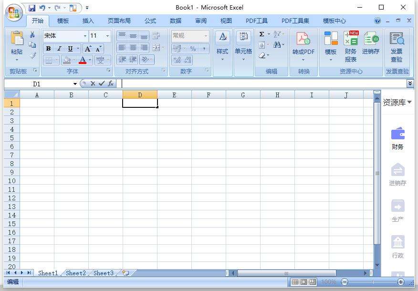Align text left in the cell
Image resolution: width=418 pixels, height=291 pixels.
click(122, 48)
